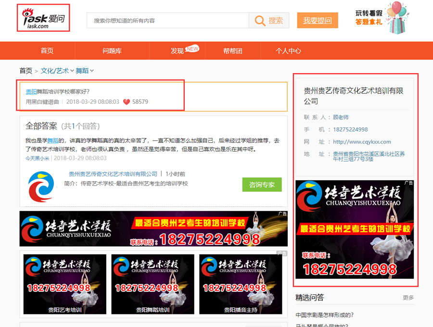
Task: Click the 贵阳 link in question title
Action: point(31,92)
